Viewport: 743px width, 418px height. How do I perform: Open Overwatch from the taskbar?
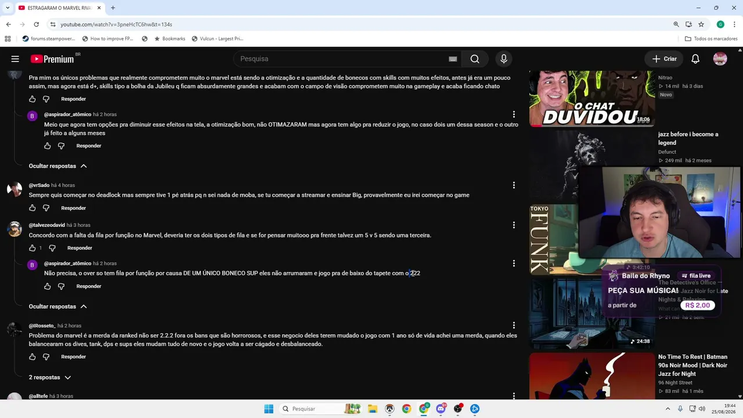tap(389, 409)
